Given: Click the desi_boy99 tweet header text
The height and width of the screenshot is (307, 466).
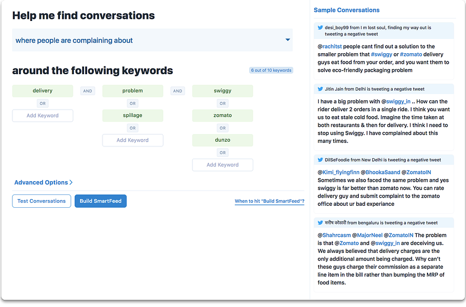Looking at the screenshot, I should (x=378, y=31).
